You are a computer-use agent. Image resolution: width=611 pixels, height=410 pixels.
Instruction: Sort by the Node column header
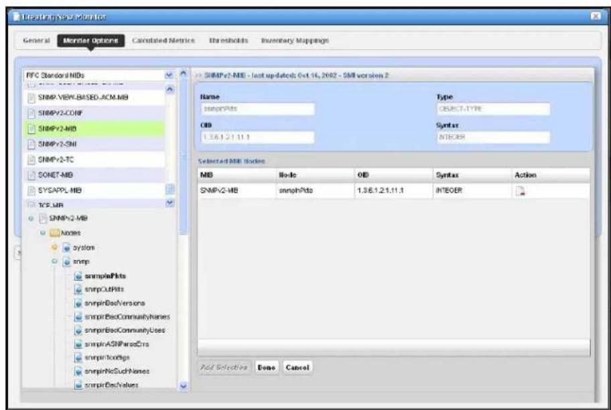(316, 176)
